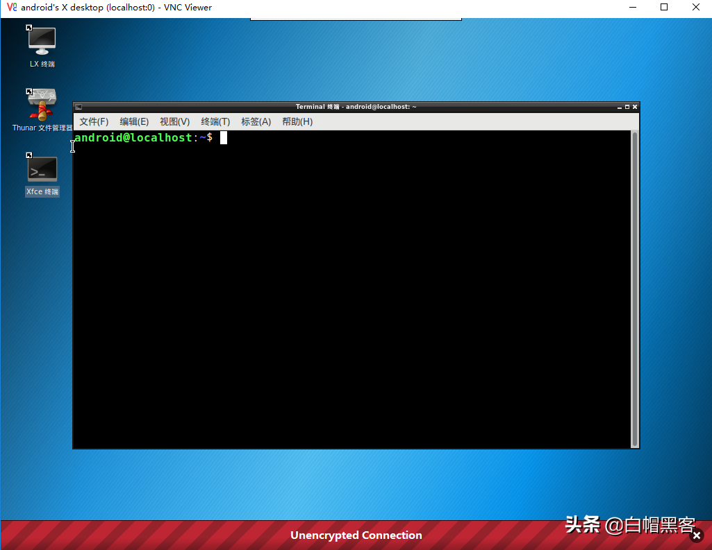Expand the 视图(V) menu
Image resolution: width=712 pixels, height=550 pixels.
coord(174,122)
